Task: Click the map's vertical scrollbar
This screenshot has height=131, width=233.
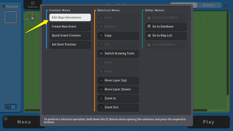Action: coord(228,53)
